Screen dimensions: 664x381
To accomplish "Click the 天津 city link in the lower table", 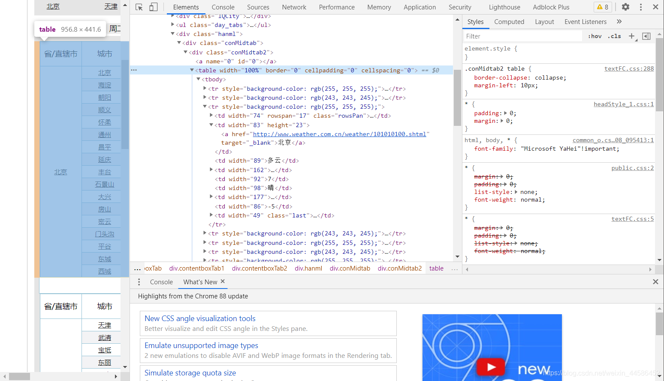I will [x=105, y=325].
